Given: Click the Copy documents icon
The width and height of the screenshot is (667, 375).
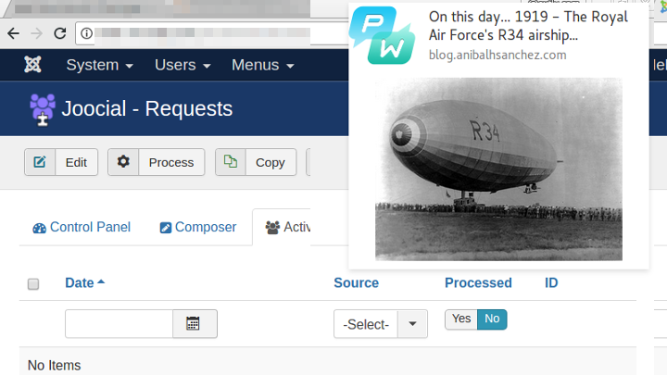Looking at the screenshot, I should click(x=231, y=162).
